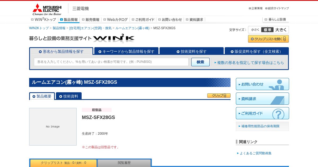This screenshot has height=167, width=318.
Task: Open 資料請求 in navigation bar
Action: (x=195, y=20)
